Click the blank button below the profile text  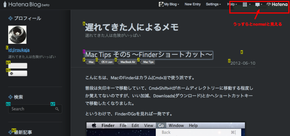[x=18, y=66]
